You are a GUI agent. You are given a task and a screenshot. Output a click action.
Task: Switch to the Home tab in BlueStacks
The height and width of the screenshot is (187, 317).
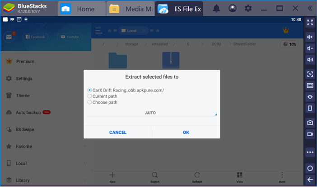[x=81, y=9]
